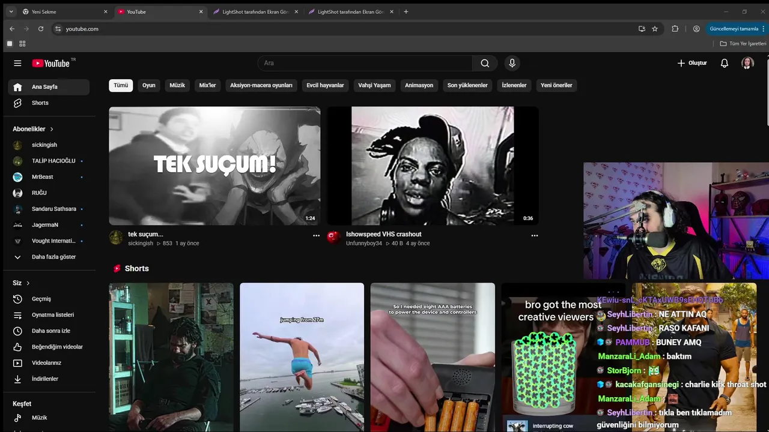Open the jumping from 27m Short
The image size is (769, 432).
click(302, 357)
